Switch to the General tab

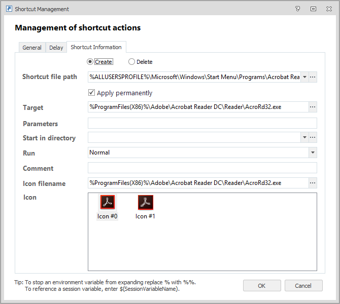[x=32, y=48]
